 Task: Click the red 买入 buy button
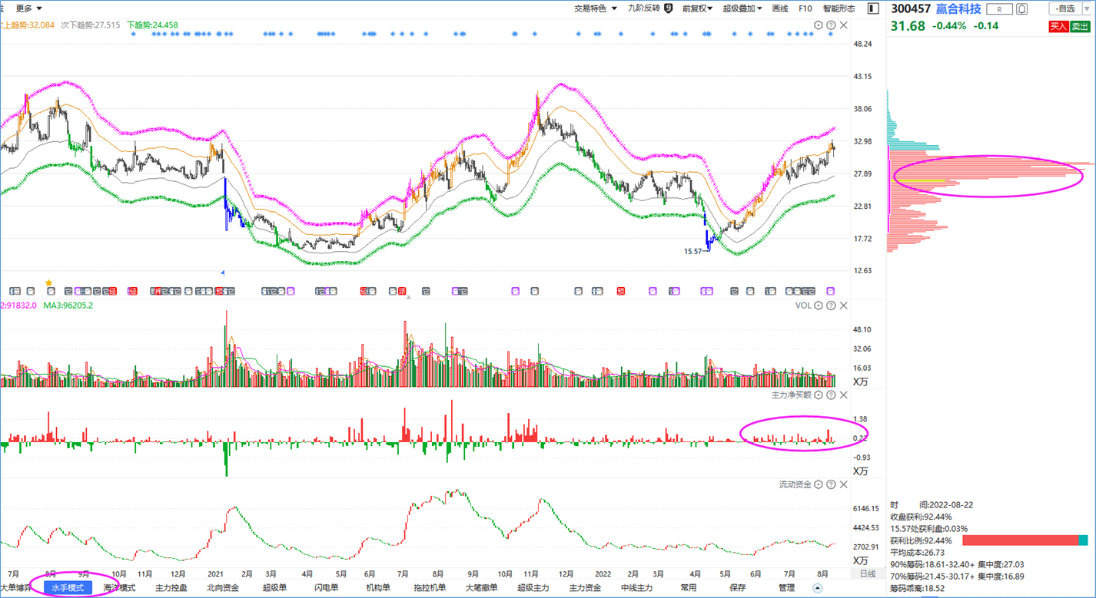(x=1058, y=26)
